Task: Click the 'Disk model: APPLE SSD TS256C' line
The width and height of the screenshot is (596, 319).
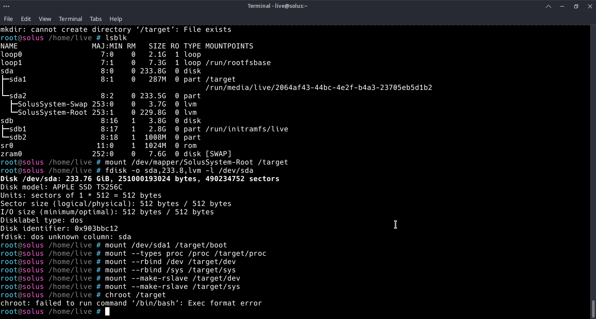Action: (61, 187)
